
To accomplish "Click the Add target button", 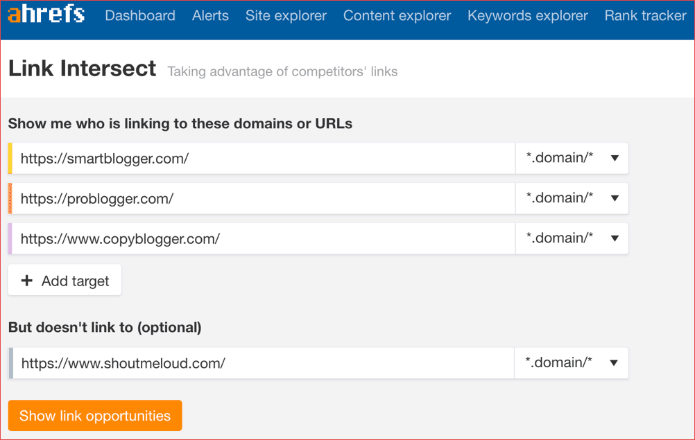I will pos(65,281).
